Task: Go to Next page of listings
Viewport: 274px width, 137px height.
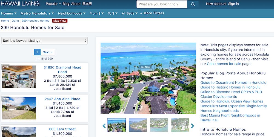Action: click(47, 52)
